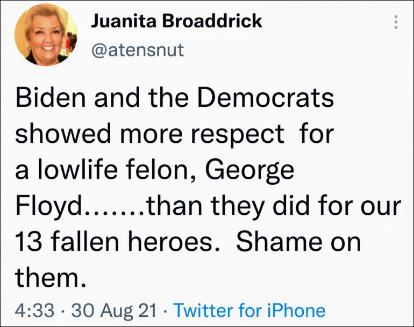
Task: Click the final word "them." in the tweet
Action: coord(50,277)
